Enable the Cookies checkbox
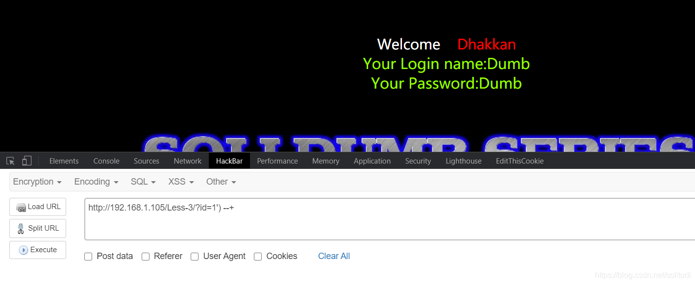The height and width of the screenshot is (284, 695). point(258,257)
